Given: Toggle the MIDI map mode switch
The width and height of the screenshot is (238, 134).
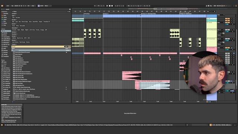Looking at the screenshot, I should tap(215, 6).
